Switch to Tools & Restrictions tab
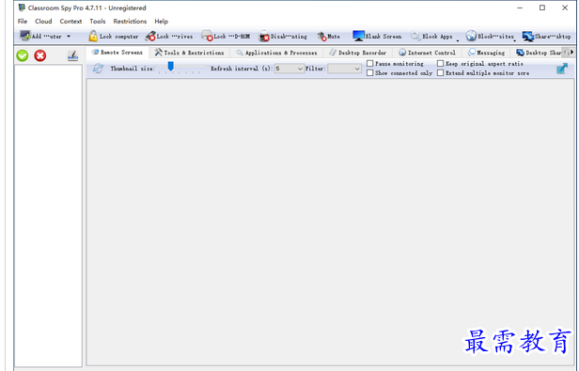This screenshot has width=579, height=371. point(190,53)
